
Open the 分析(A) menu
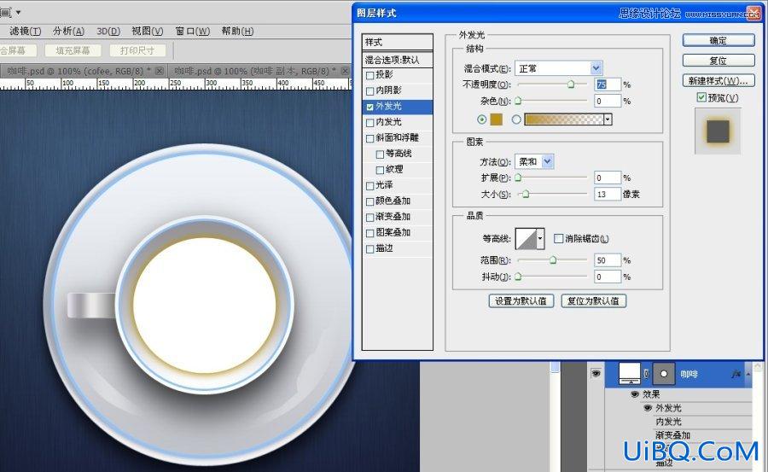pyautogui.click(x=68, y=31)
